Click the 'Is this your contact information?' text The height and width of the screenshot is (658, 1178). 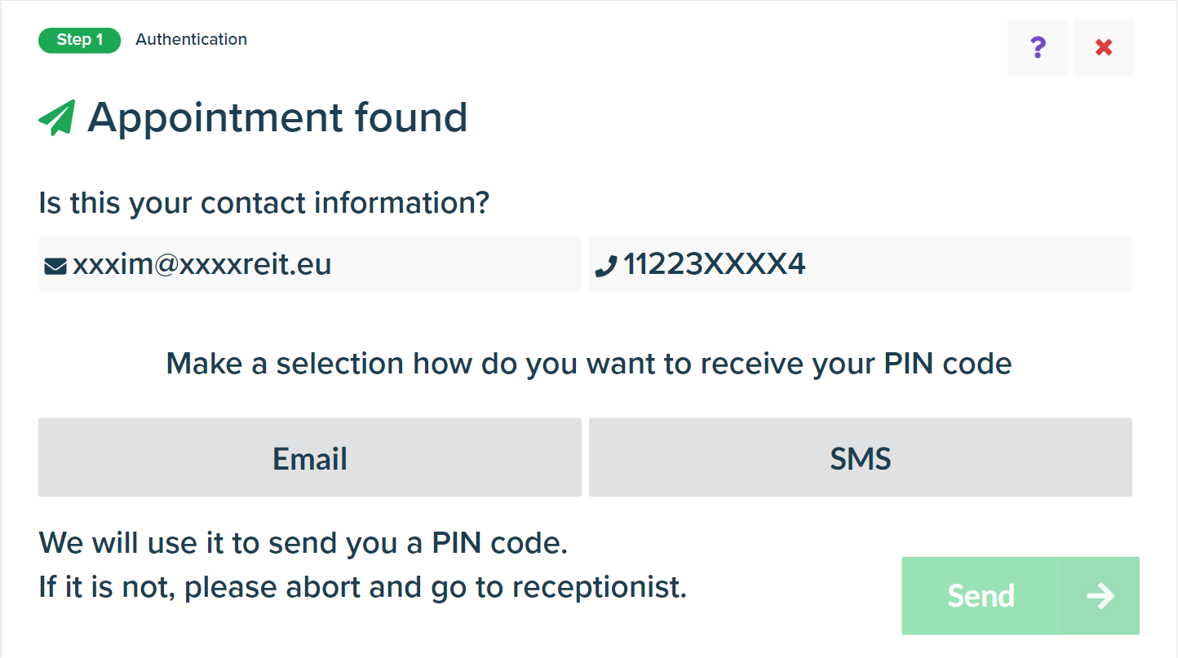pyautogui.click(x=263, y=202)
